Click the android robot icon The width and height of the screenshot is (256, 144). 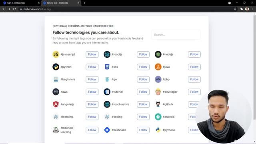click(158, 117)
